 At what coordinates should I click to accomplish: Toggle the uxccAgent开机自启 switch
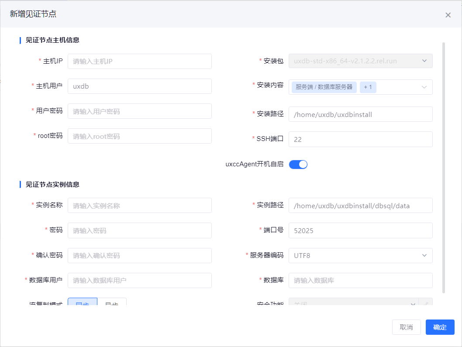pos(298,165)
